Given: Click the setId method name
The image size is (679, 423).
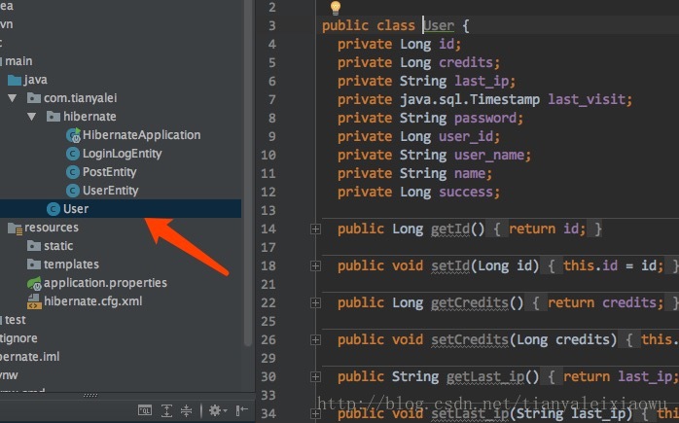Looking at the screenshot, I should pos(450,265).
